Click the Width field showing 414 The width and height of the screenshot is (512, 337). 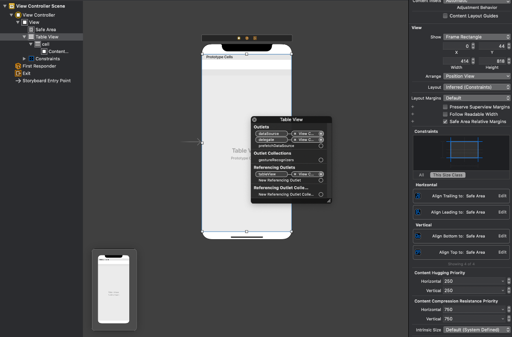click(457, 61)
